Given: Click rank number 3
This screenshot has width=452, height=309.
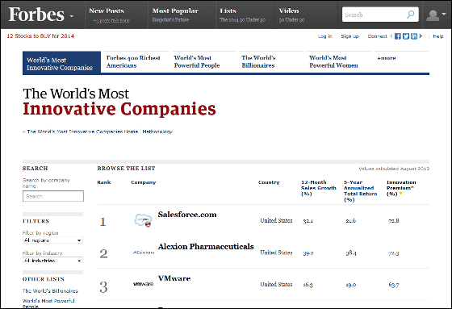Looking at the screenshot, I should [x=103, y=287].
